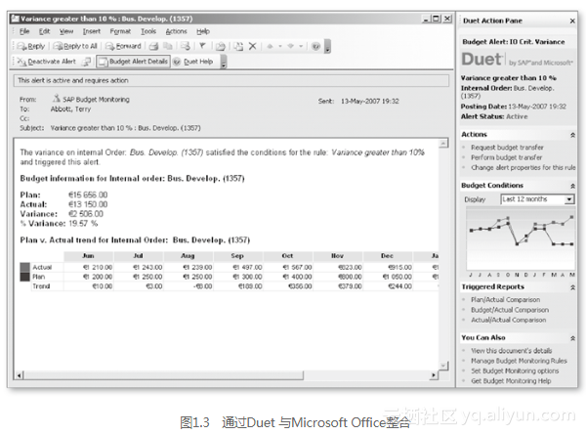Click recipient Abbott, Terry
Image resolution: width=586 pixels, height=435 pixels.
pyautogui.click(x=70, y=109)
